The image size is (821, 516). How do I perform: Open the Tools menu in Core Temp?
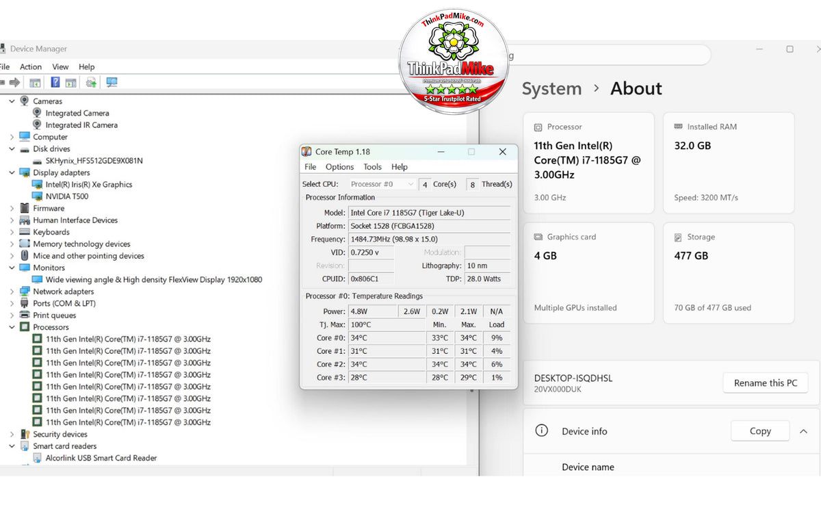click(373, 167)
